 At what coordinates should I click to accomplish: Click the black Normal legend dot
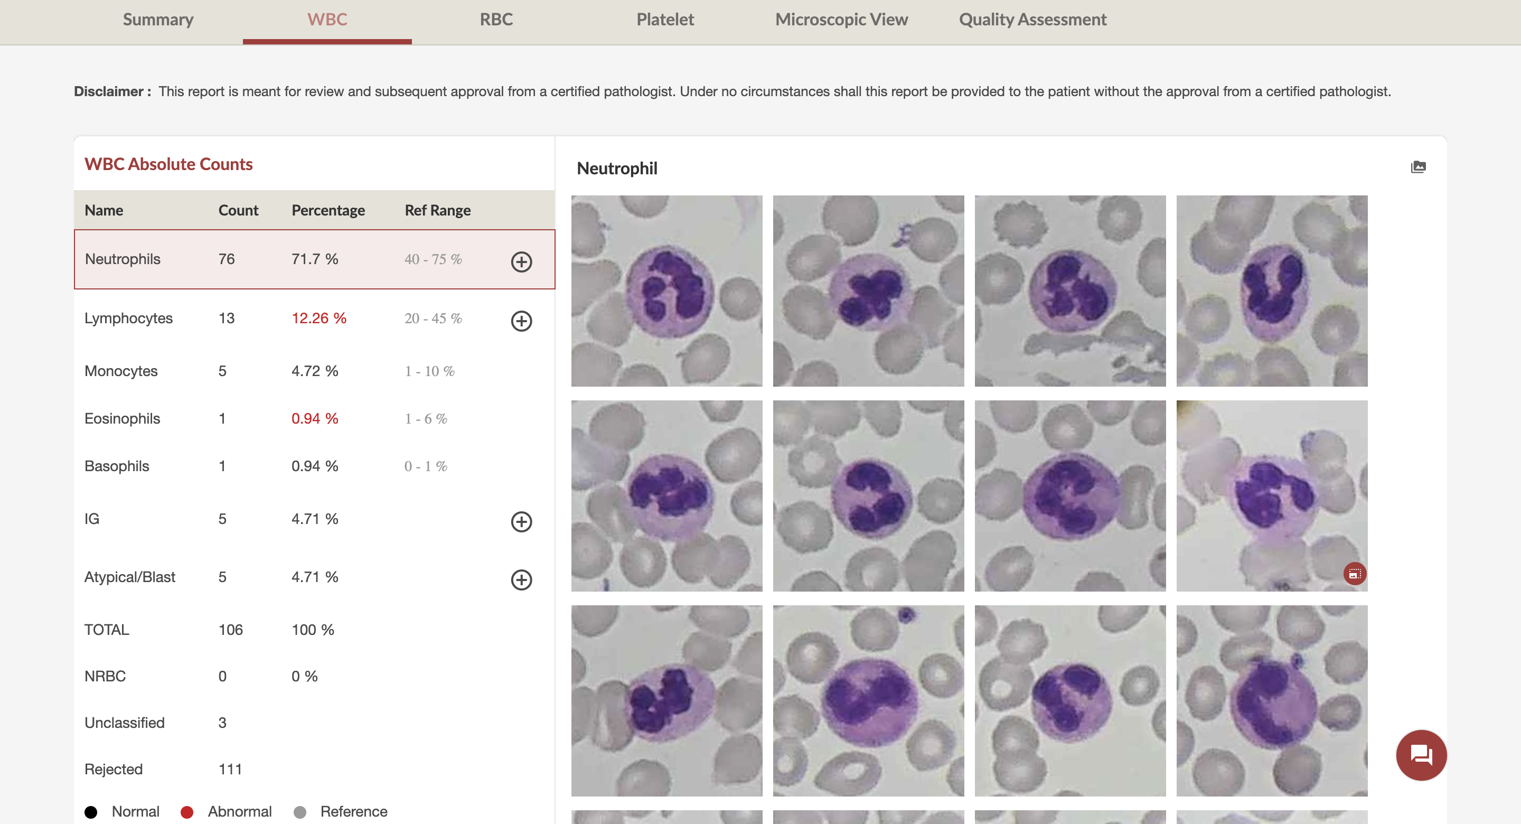(91, 812)
